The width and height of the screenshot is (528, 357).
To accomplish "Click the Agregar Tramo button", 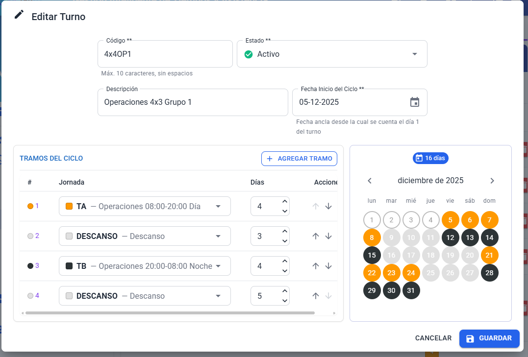I will [299, 159].
